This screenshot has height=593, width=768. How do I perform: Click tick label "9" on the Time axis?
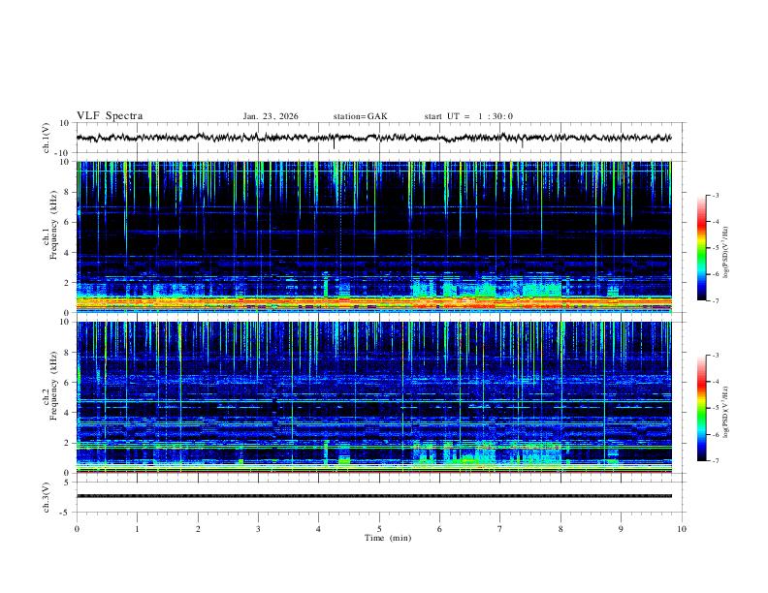click(x=621, y=529)
